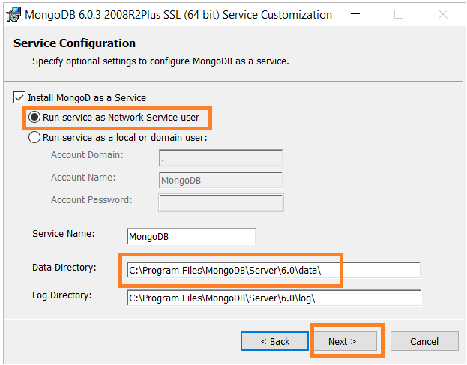Click the window title bar text
The image size is (467, 365).
[x=178, y=15]
